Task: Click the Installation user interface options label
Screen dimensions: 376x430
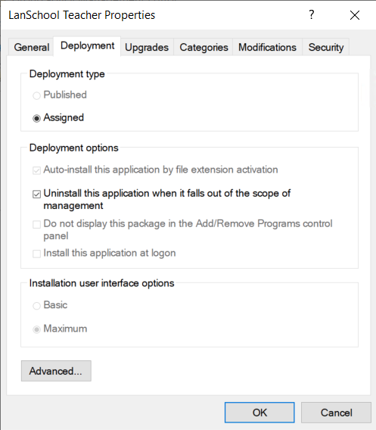Action: coord(101,283)
